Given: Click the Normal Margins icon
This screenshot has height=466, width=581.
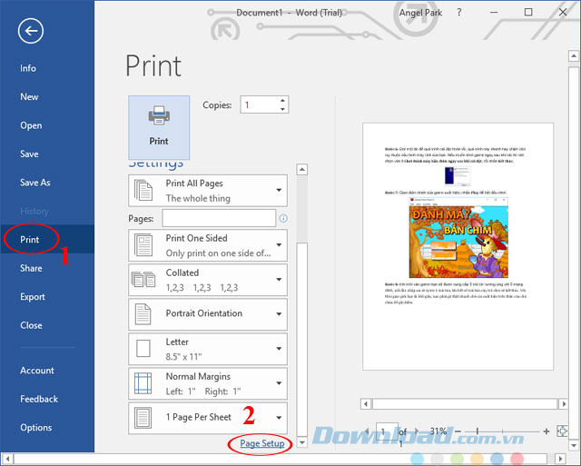Looking at the screenshot, I should [x=143, y=383].
